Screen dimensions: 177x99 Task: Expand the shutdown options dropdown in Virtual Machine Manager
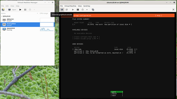34,9
